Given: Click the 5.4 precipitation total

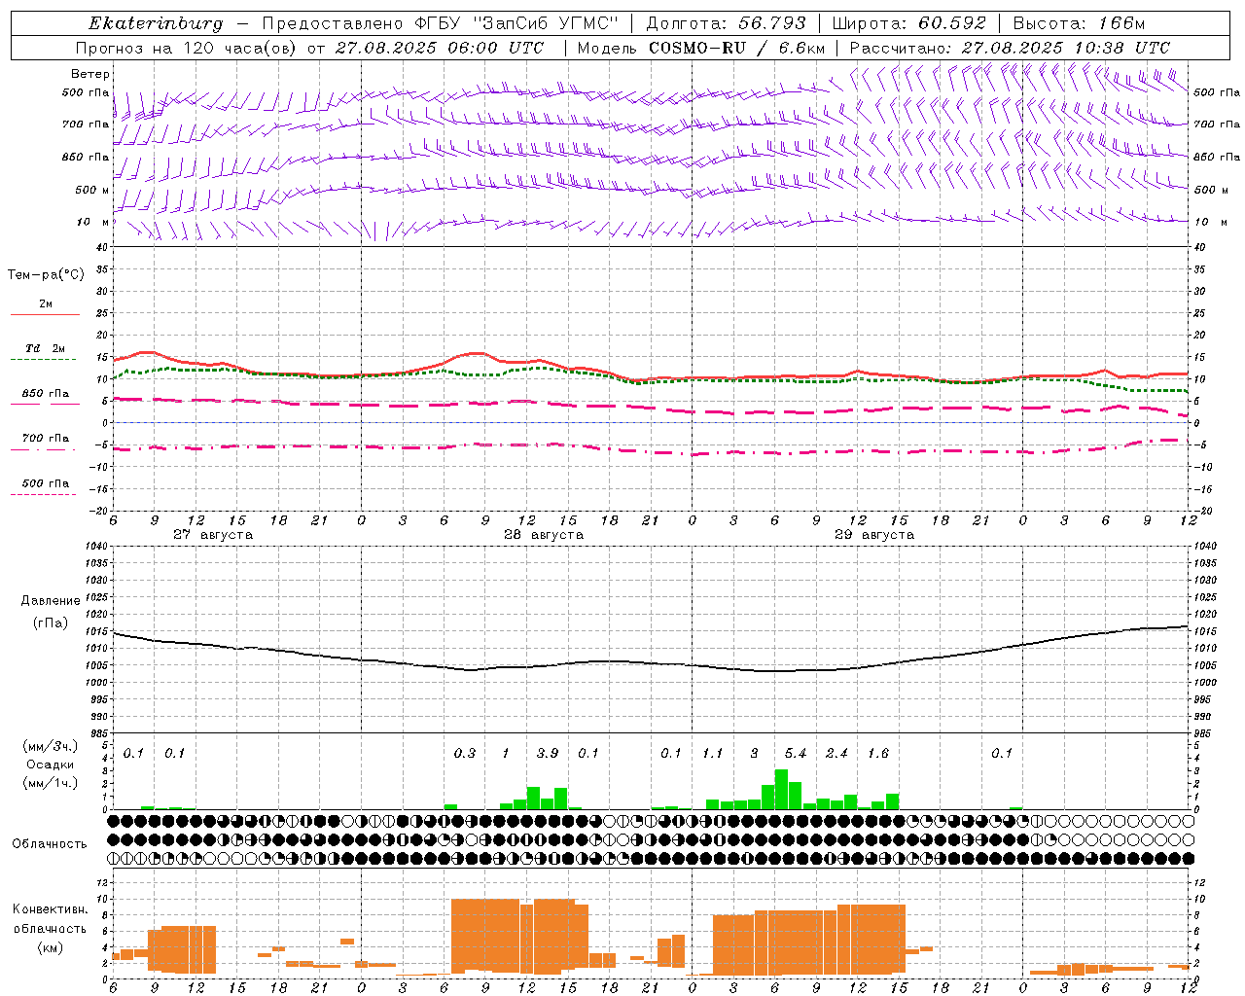Looking at the screenshot, I should tap(796, 753).
